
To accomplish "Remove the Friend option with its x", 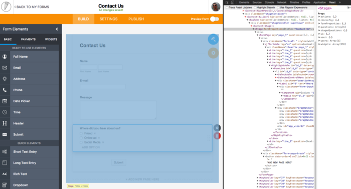I will (95, 133).
